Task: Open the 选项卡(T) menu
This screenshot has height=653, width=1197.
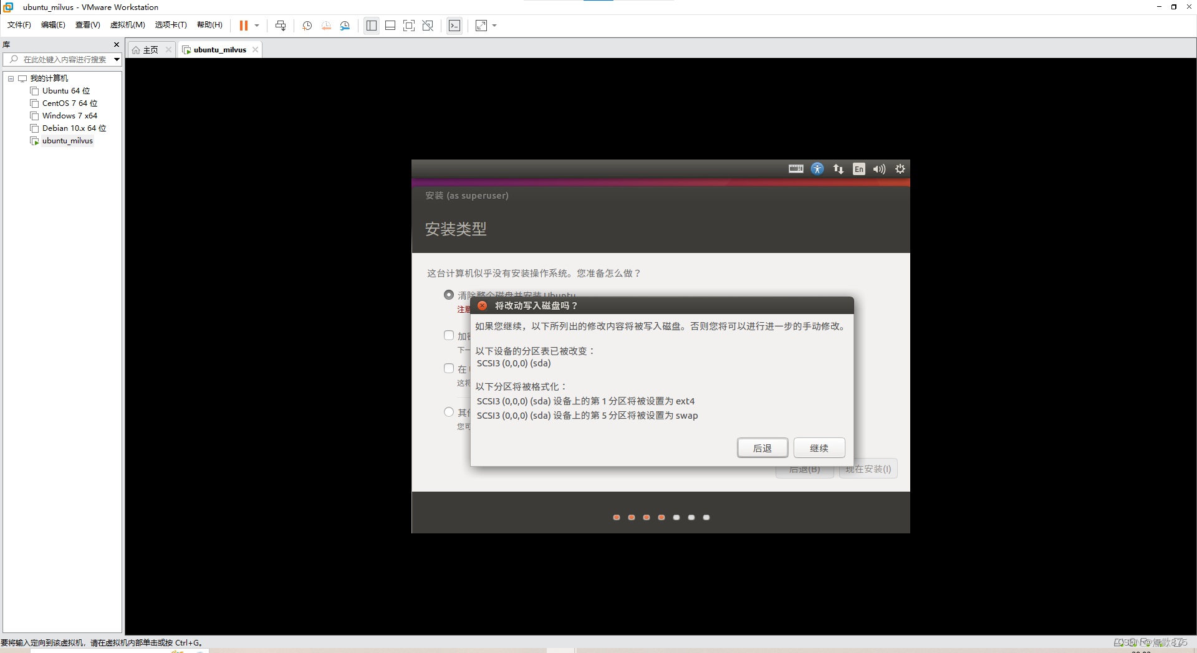Action: [171, 25]
